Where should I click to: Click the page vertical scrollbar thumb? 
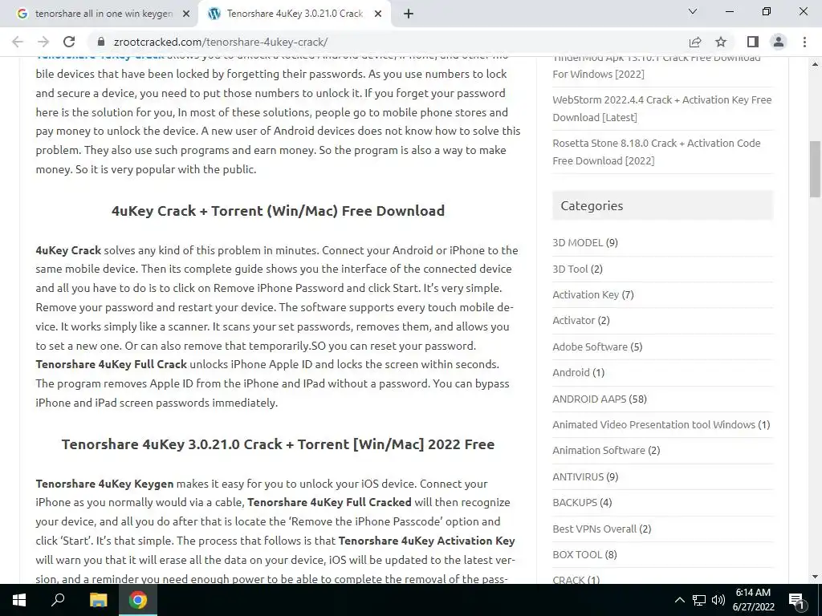(815, 169)
